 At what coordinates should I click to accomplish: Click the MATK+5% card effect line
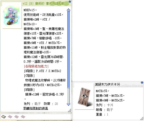point(102,91)
